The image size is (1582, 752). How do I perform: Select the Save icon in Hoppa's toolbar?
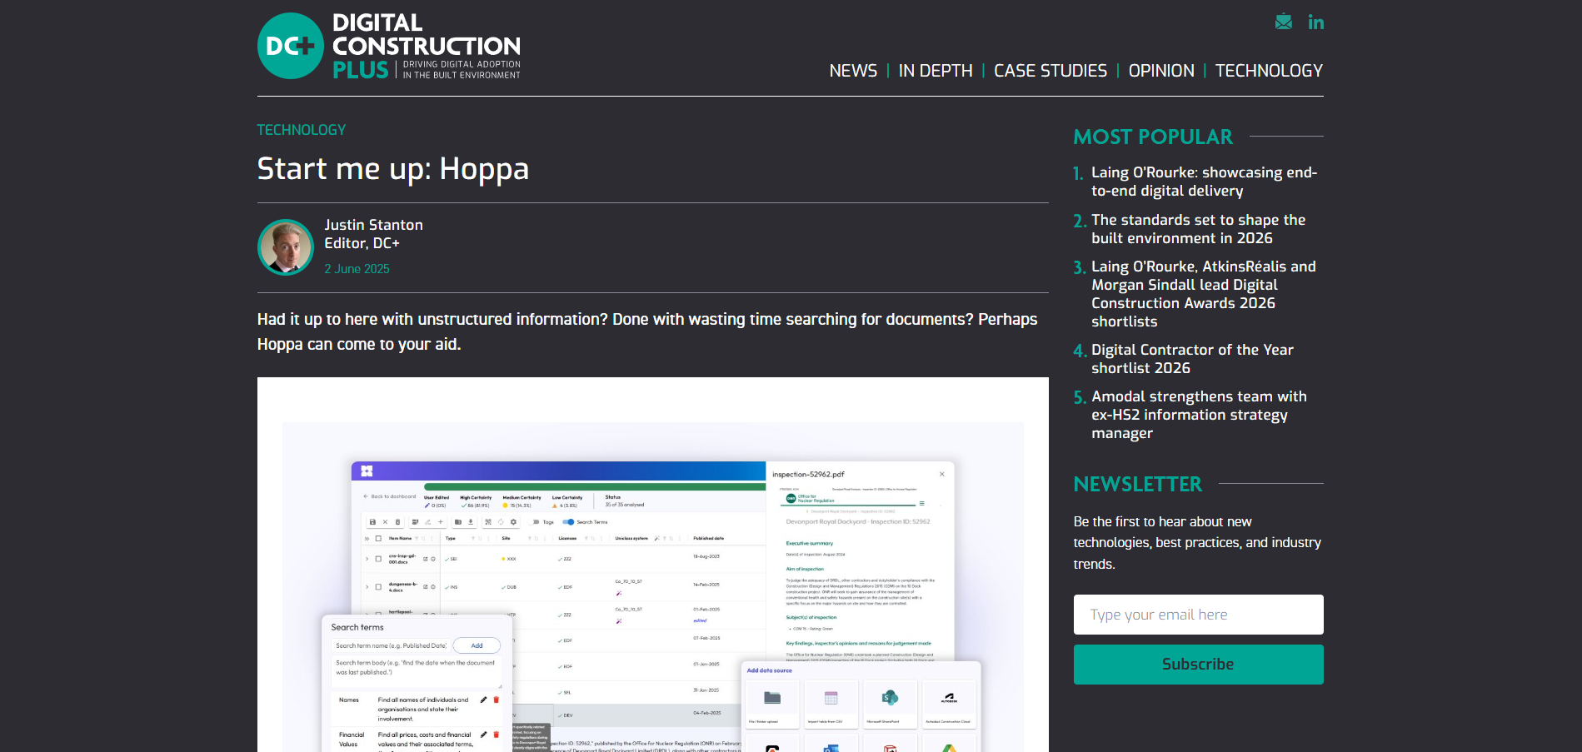[x=372, y=522]
